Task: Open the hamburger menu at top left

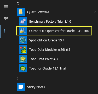Action: 6,7
